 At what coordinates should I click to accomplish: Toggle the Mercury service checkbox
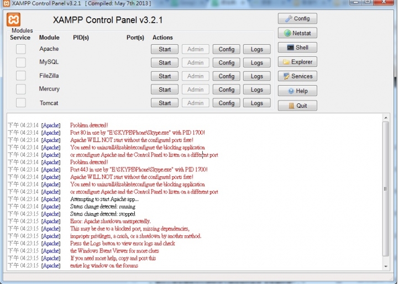click(x=21, y=89)
